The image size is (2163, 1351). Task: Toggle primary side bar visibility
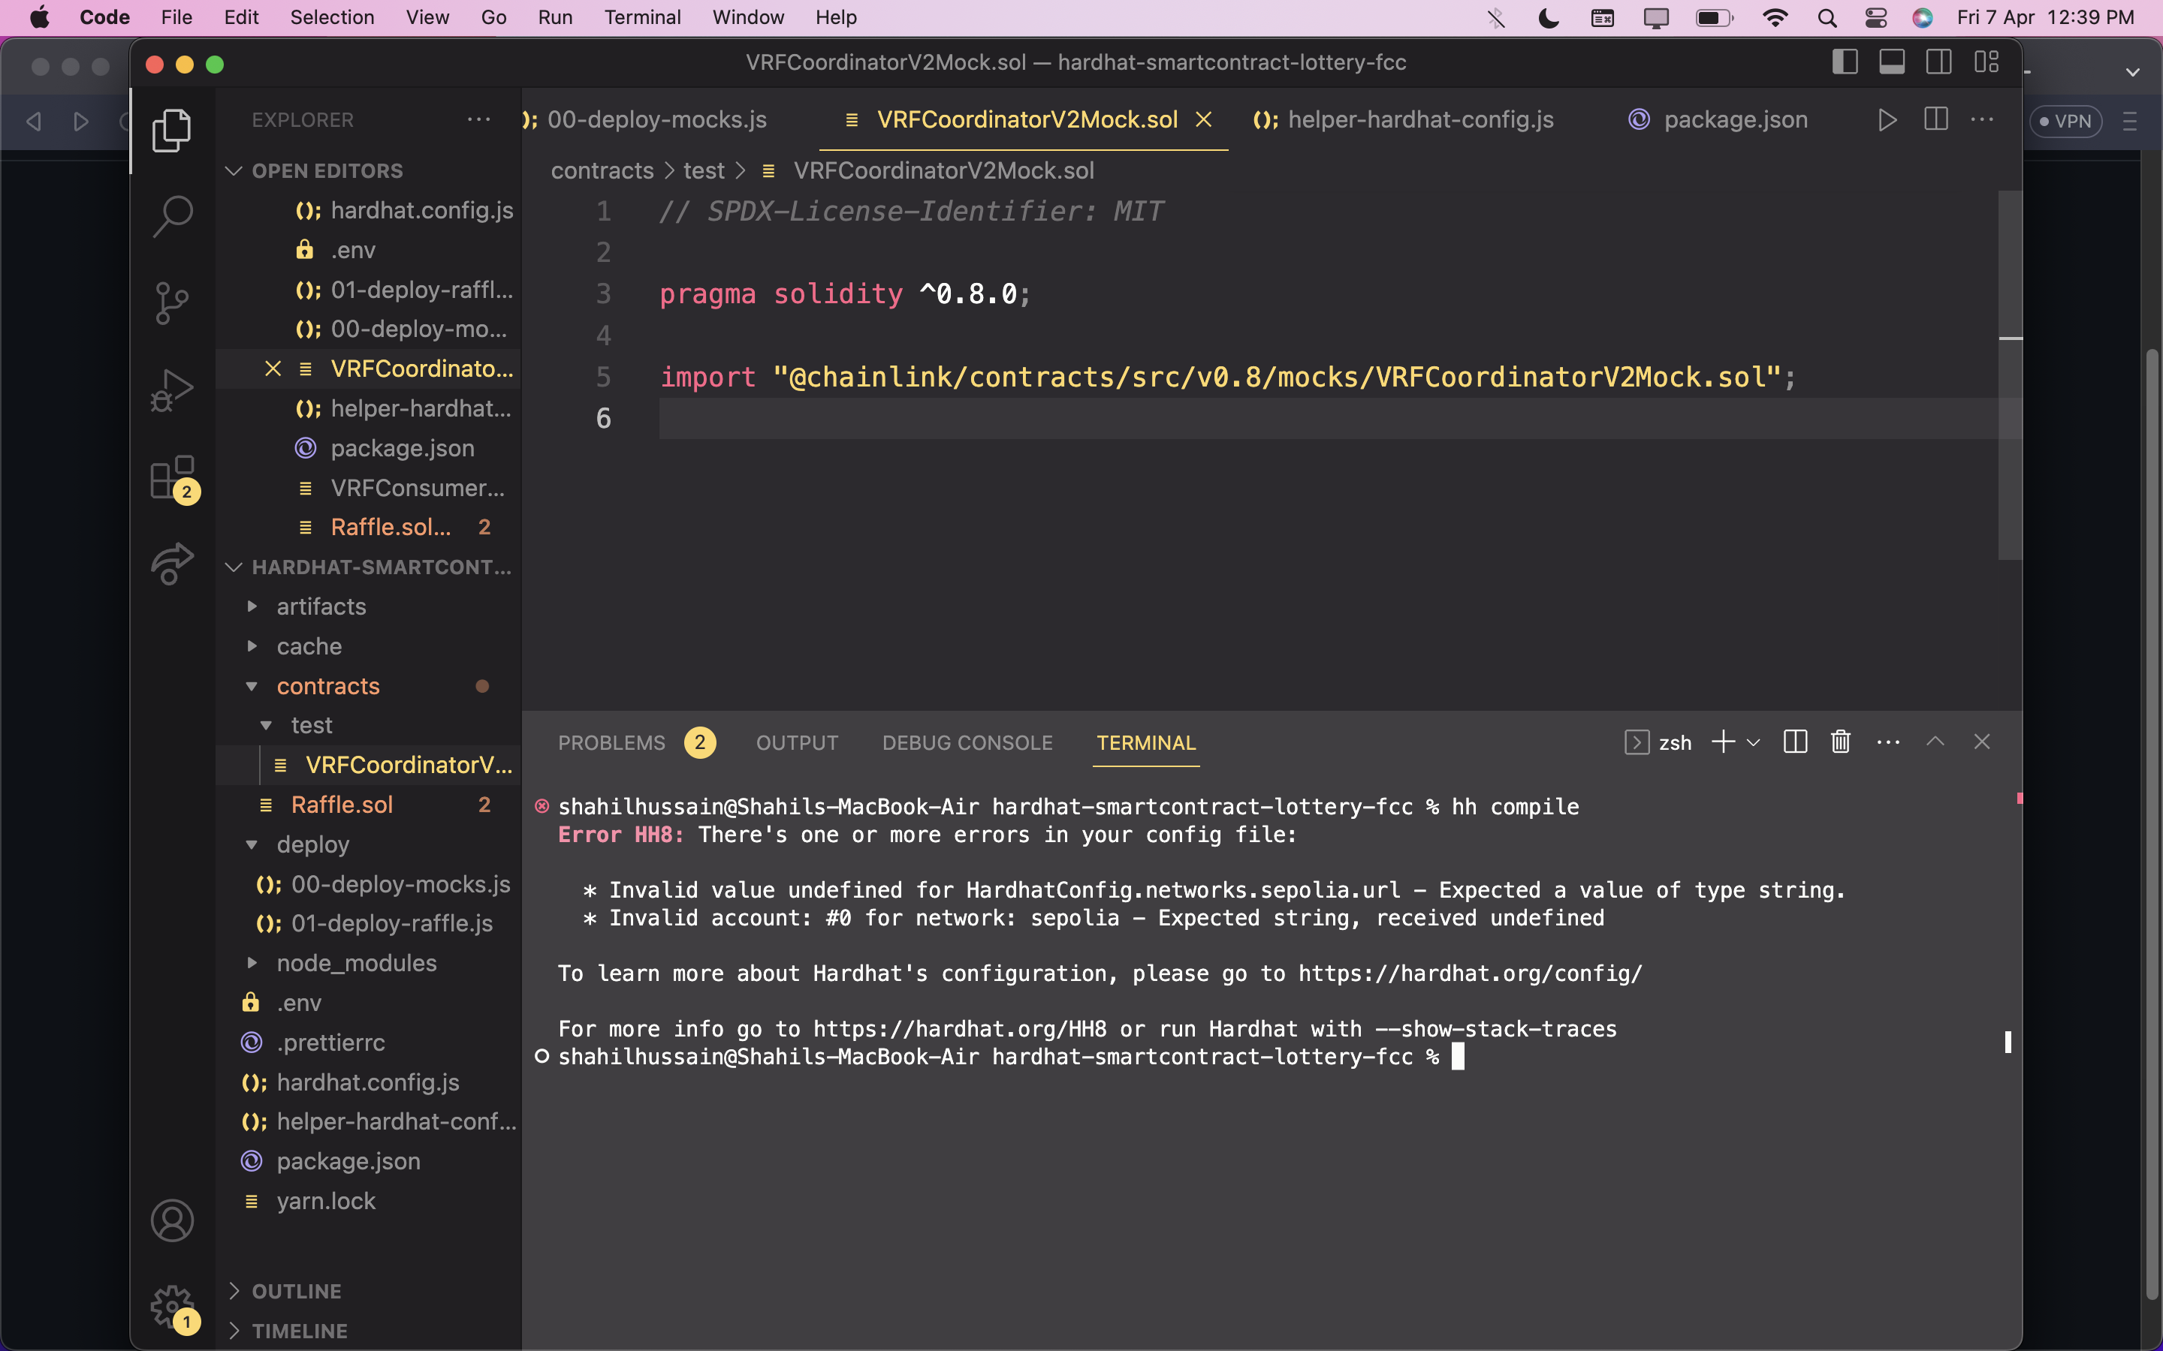click(x=1845, y=62)
